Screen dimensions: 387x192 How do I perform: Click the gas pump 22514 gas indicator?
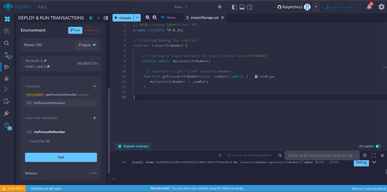(264, 76)
